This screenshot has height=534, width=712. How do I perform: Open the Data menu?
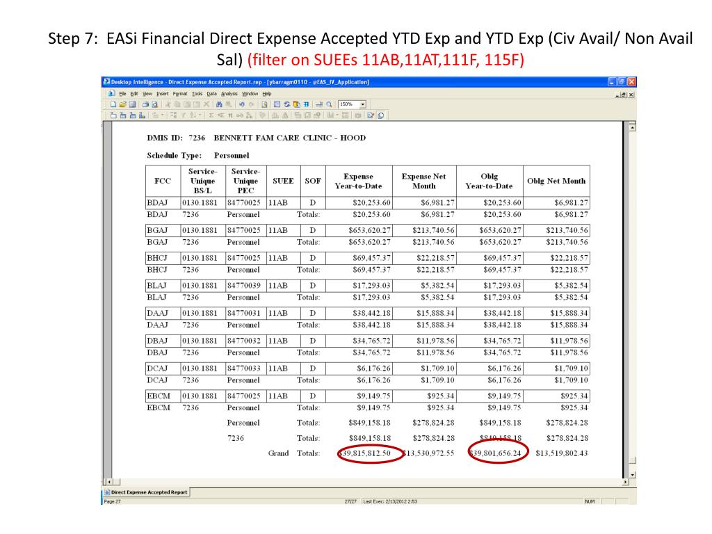point(212,94)
